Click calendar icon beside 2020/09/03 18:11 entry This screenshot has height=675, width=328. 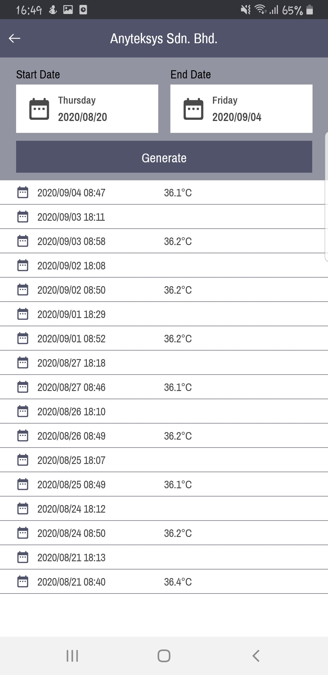pos(23,217)
